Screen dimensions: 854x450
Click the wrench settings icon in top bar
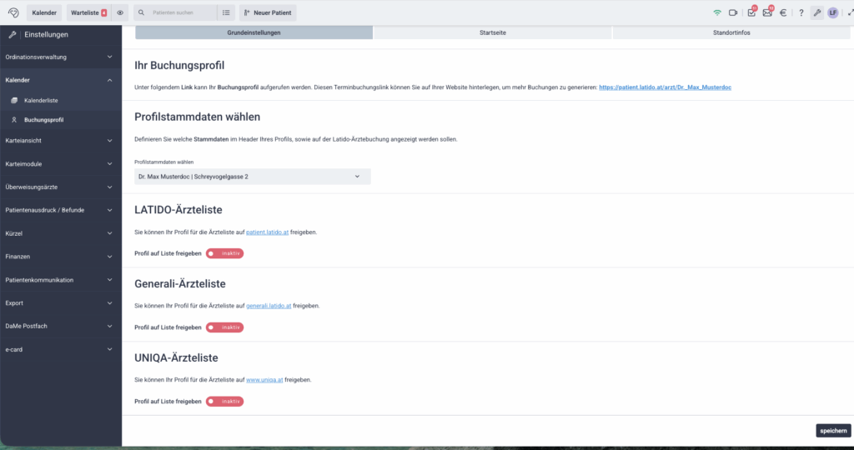816,12
